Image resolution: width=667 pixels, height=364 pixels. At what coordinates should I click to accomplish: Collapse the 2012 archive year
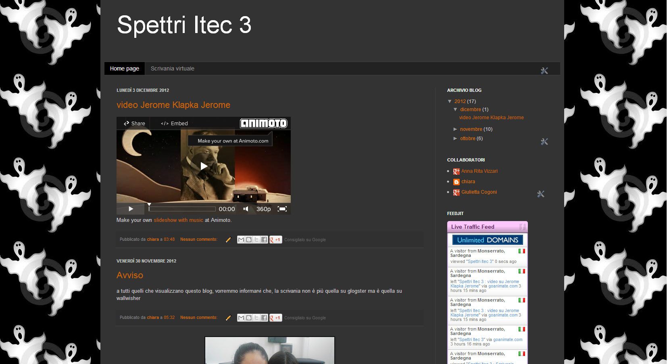point(450,101)
